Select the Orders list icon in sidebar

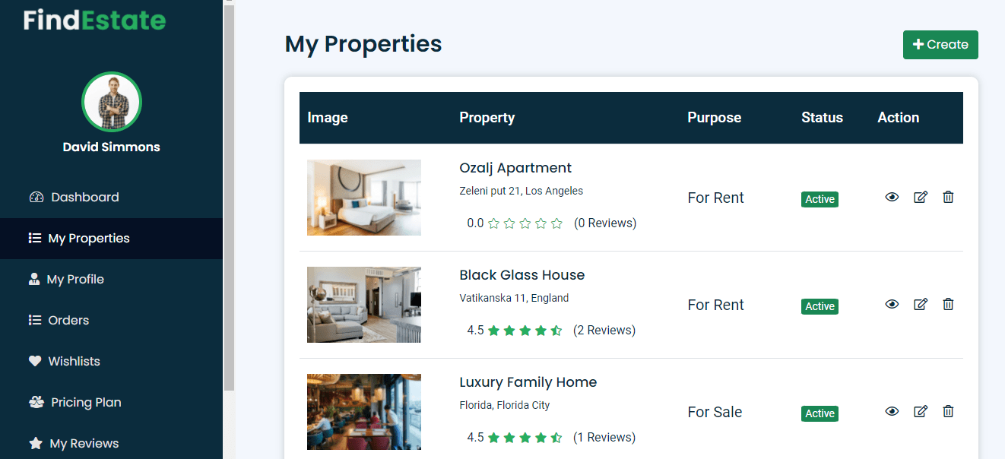coord(35,320)
